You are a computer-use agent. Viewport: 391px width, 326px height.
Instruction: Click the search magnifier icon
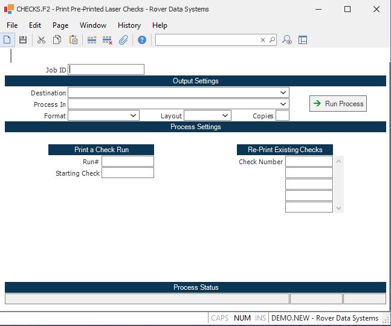point(272,40)
